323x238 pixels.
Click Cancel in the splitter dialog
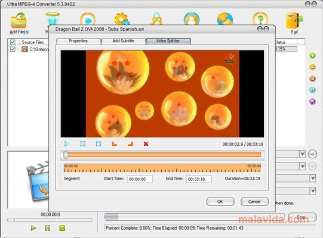[254, 202]
